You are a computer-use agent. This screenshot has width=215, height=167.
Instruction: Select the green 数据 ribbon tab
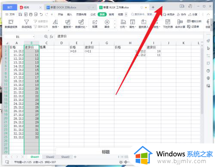(x=102, y=14)
